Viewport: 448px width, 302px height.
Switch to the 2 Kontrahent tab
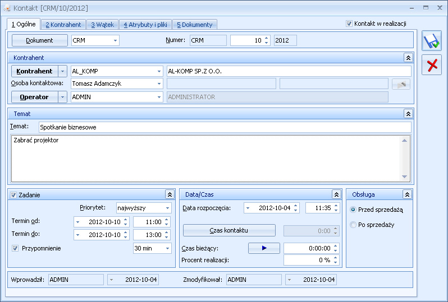tap(63, 25)
